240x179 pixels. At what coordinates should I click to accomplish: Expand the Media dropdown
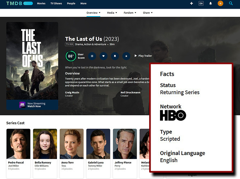coord(112,13)
